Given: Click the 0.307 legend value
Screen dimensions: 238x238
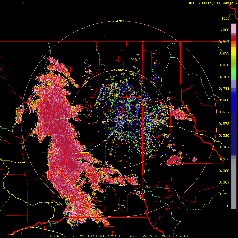Looking at the screenshot, I should coord(224,182).
